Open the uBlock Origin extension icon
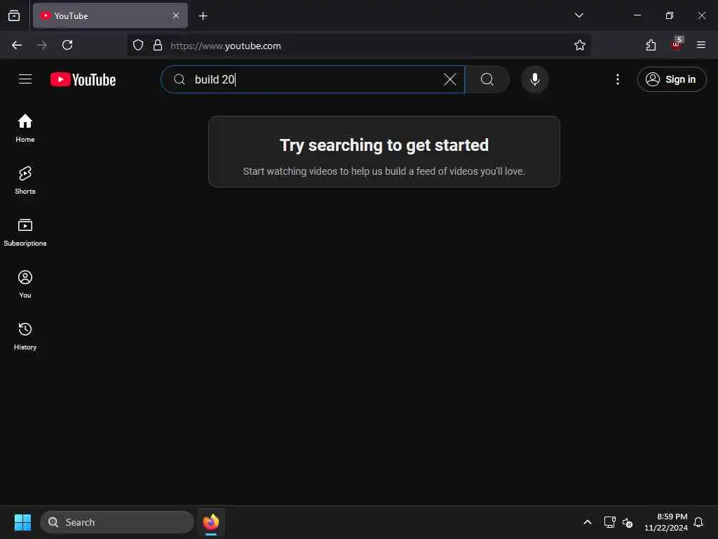The width and height of the screenshot is (718, 539). point(677,44)
